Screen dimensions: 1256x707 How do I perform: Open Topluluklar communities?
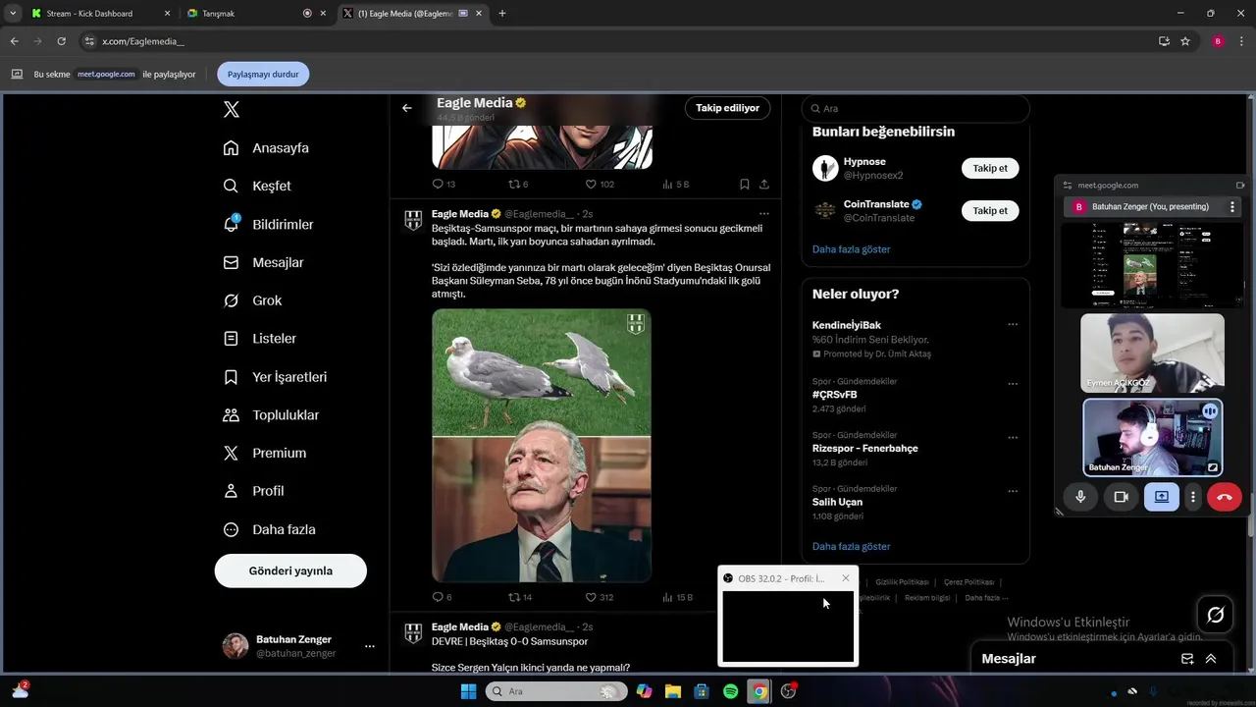tap(271, 415)
